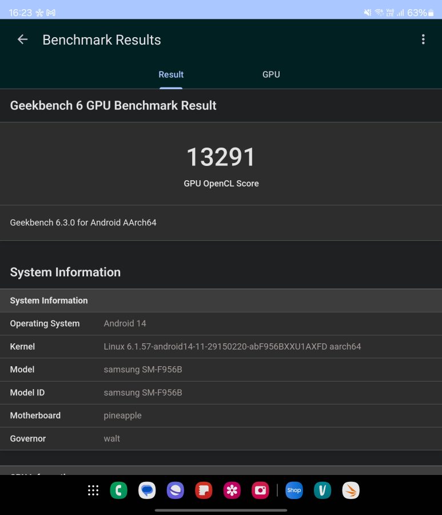
Task: Open the Geekbench app icon in dock
Action: (351, 490)
